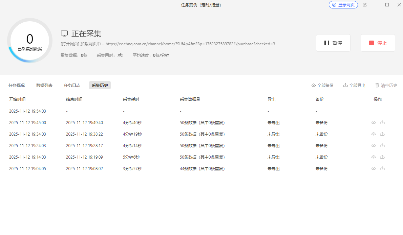Click 全部导出 to export all
The image size is (403, 235).
pyautogui.click(x=354, y=86)
